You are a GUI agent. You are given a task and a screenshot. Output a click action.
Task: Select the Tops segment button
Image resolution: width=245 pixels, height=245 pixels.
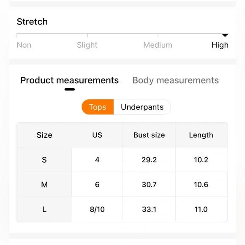click(x=98, y=107)
